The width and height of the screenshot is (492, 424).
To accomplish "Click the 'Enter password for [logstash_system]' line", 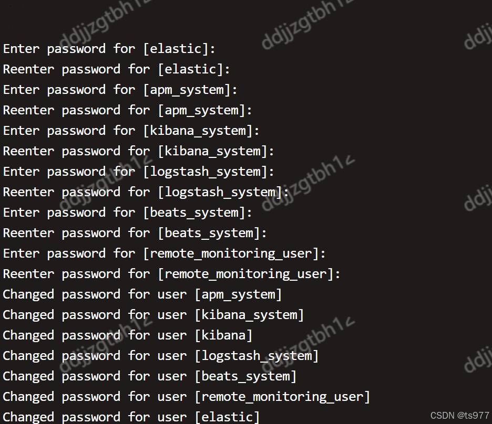I will click(x=138, y=172).
